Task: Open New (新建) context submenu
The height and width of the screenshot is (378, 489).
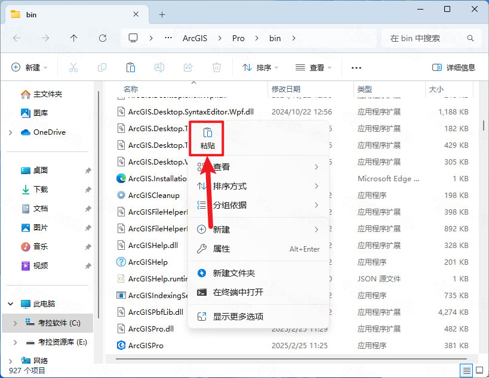Action: 258,230
